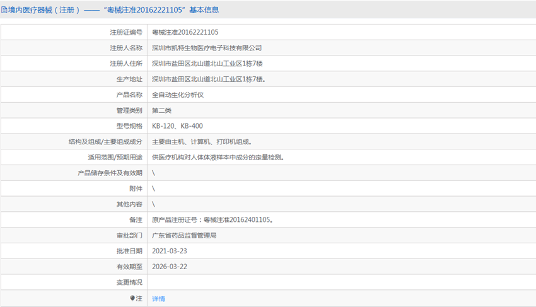The image size is (536, 307).
Task: Select intended use text 供医疗机构对人体体液样本中成分的定量检测。
Action: point(218,158)
